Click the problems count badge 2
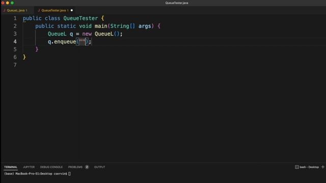 (x=87, y=167)
